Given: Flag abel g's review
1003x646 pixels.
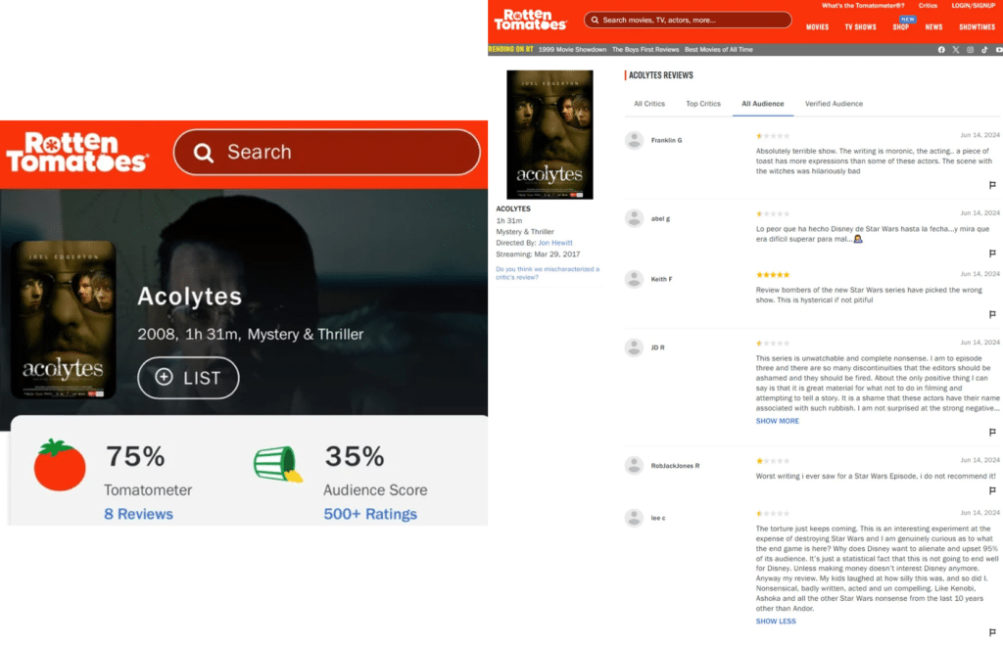Looking at the screenshot, I should 992,254.
